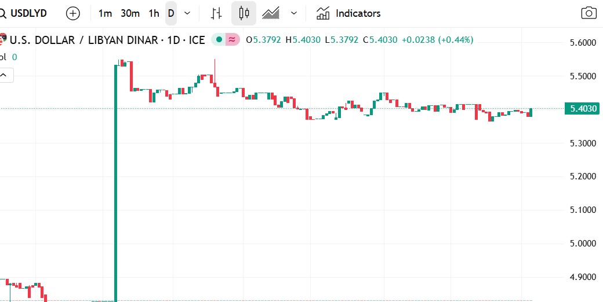
Task: Add a symbol to compare using the plus icon
Action: (x=73, y=13)
